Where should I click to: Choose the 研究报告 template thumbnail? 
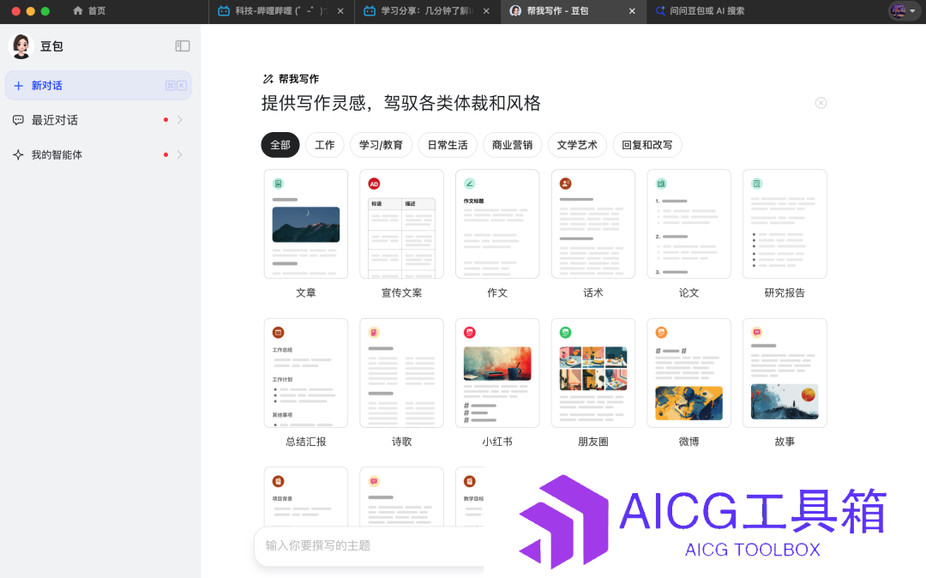click(785, 224)
